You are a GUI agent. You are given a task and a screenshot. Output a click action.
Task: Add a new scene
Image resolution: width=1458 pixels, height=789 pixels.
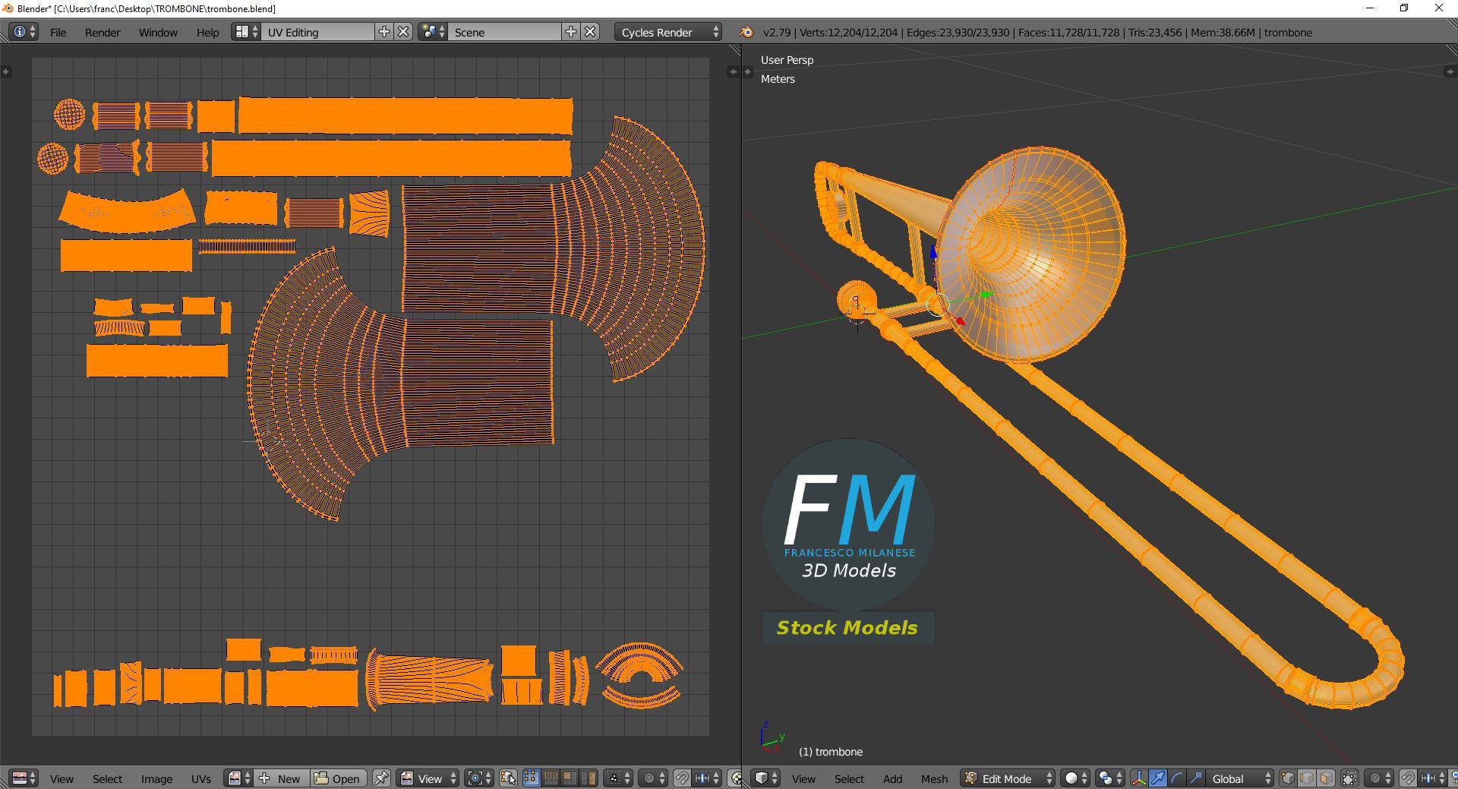tap(571, 32)
